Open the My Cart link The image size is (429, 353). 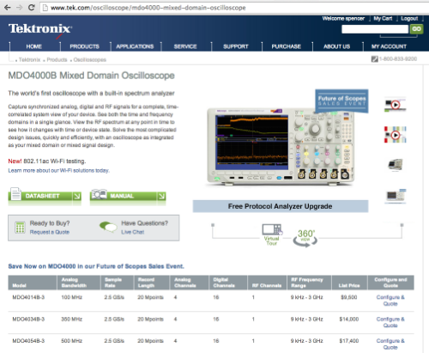pyautogui.click(x=383, y=19)
